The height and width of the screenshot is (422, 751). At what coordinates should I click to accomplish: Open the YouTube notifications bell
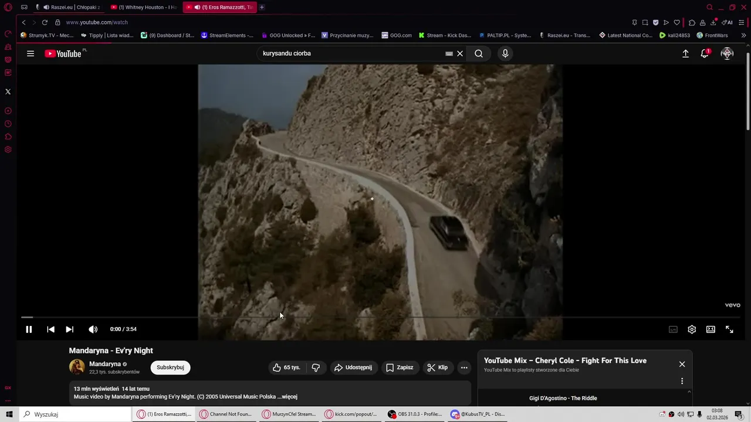coord(705,53)
